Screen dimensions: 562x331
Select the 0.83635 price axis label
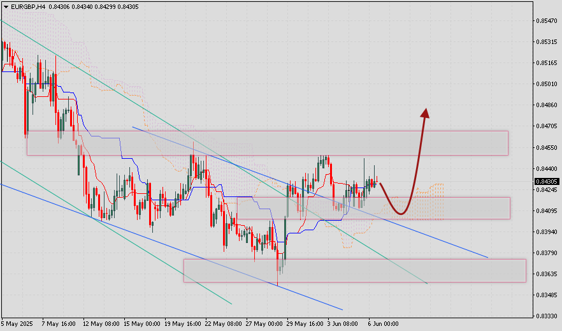[547, 274]
